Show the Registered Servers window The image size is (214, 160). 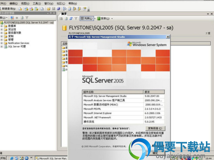pyautogui.click(x=65, y=9)
